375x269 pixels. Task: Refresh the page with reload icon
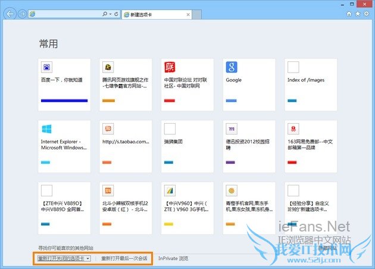click(116, 14)
